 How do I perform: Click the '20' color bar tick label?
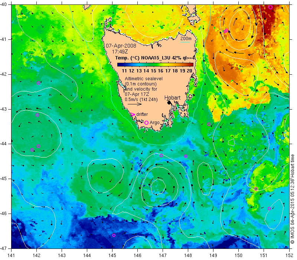[x=189, y=71]
